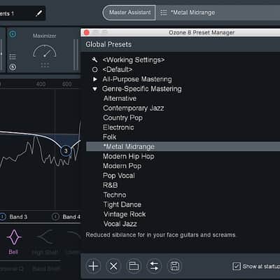Click the *Metal Midrange name in top bar
Image resolution: width=280 pixels, height=280 pixels.
tap(192, 13)
